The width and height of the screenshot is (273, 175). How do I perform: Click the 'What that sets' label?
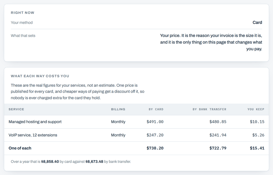tap(23, 36)
